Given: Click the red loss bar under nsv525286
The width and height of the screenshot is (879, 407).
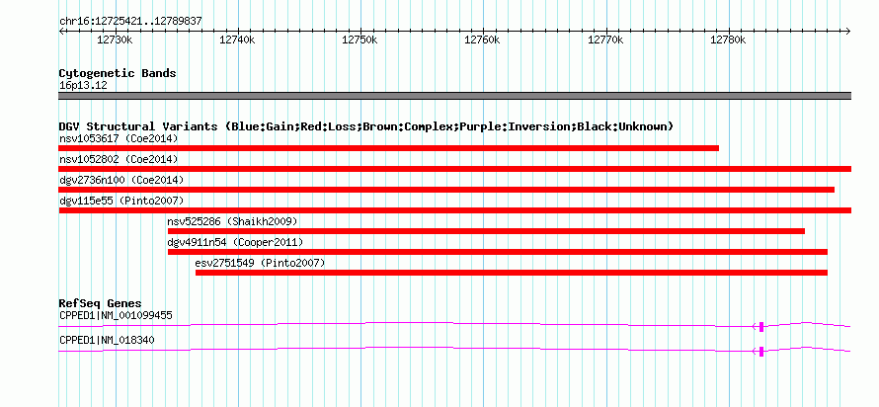Looking at the screenshot, I should (x=486, y=231).
